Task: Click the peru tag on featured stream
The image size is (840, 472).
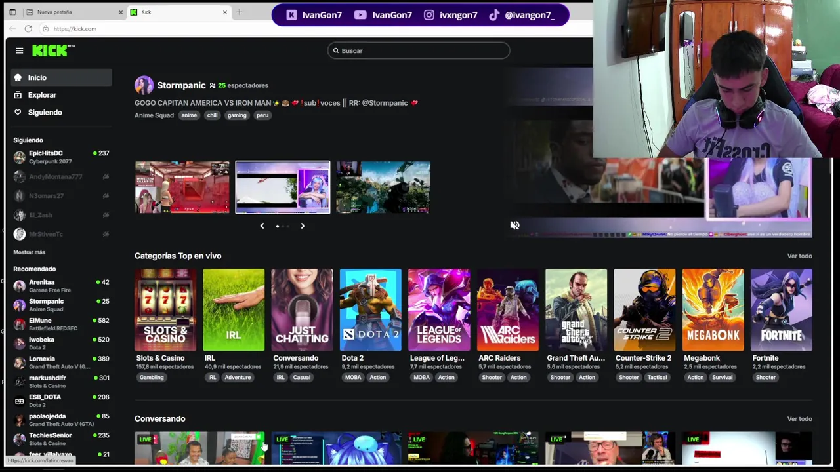Action: click(x=262, y=115)
